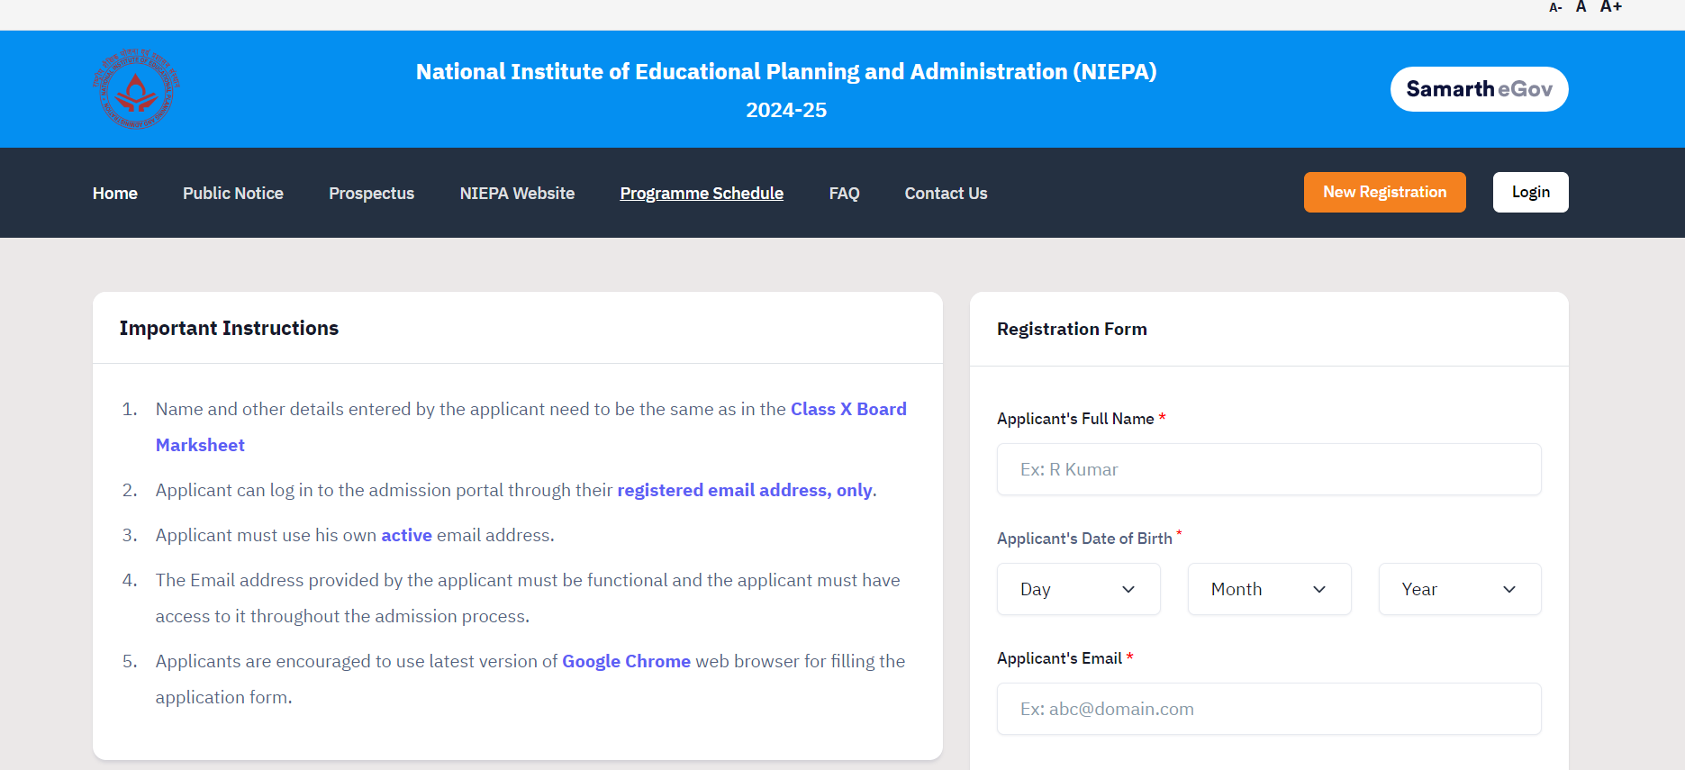
Task: Open the Day dropdown
Action: pos(1078,589)
